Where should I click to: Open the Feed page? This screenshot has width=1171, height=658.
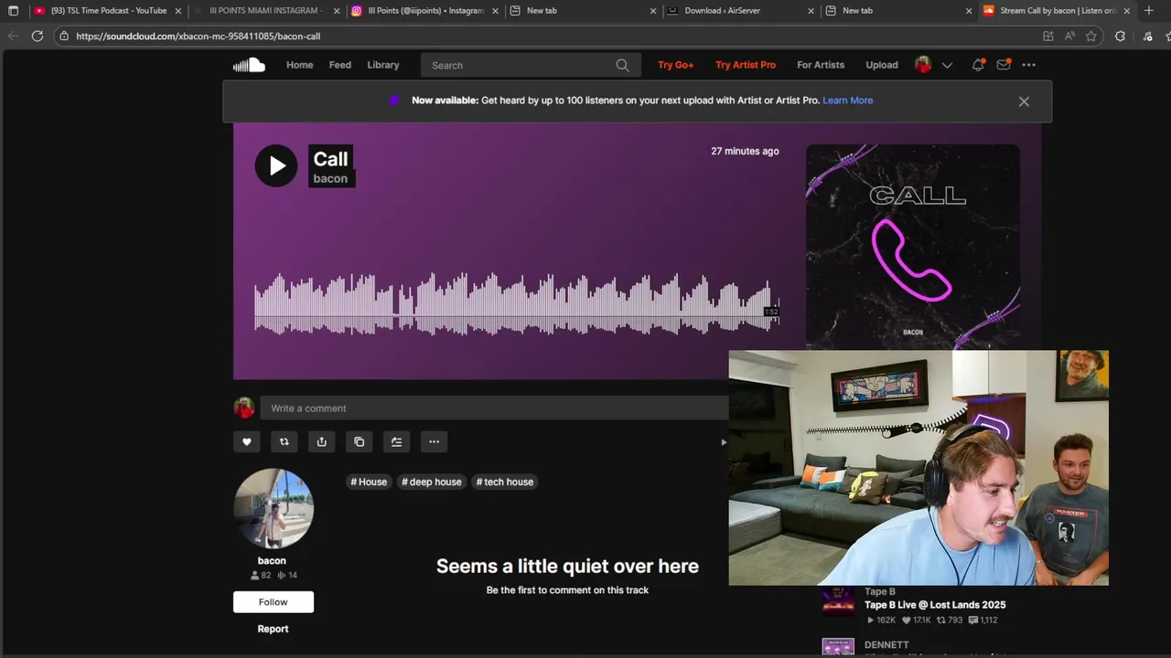pyautogui.click(x=340, y=65)
